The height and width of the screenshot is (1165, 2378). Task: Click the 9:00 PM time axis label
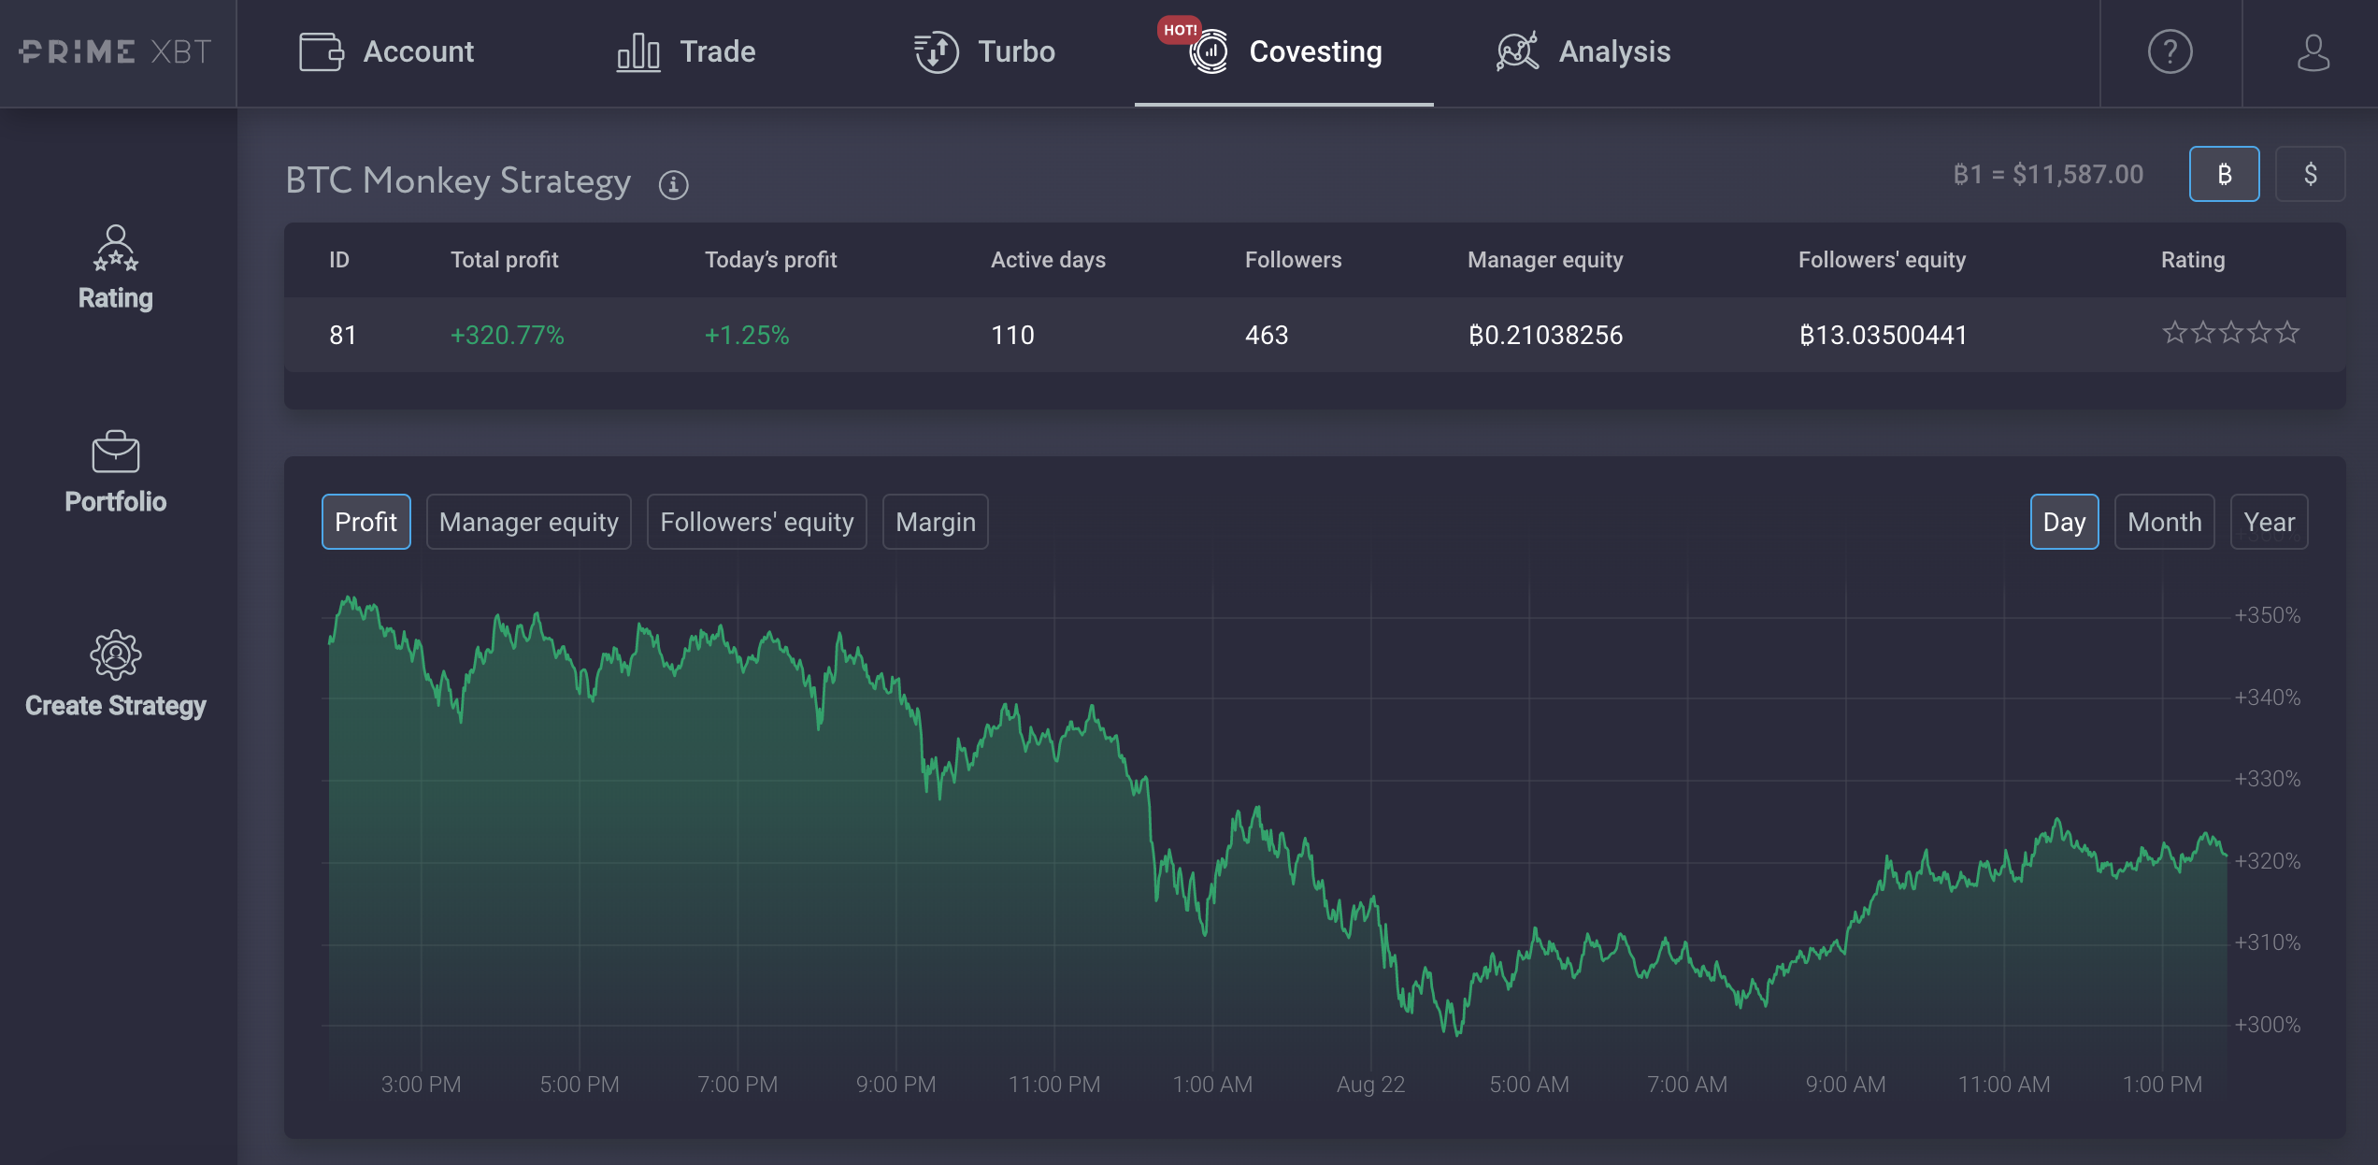click(x=895, y=1085)
